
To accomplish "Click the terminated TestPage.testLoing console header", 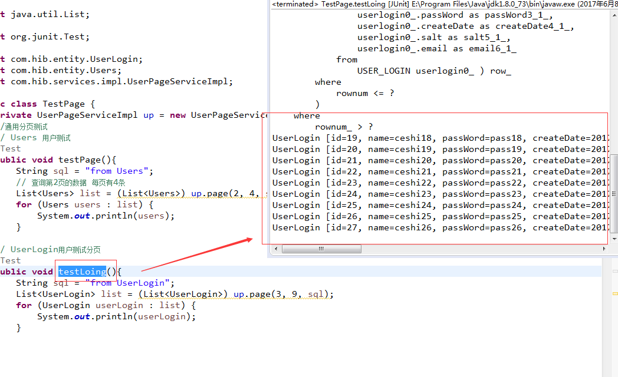I will click(445, 4).
